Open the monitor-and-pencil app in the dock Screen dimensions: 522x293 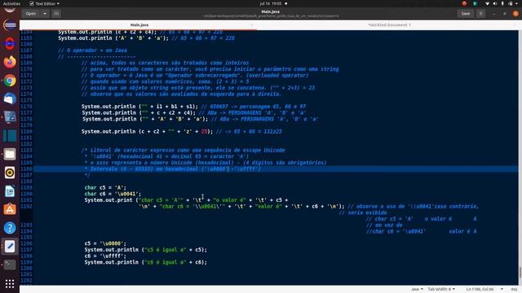point(10,117)
